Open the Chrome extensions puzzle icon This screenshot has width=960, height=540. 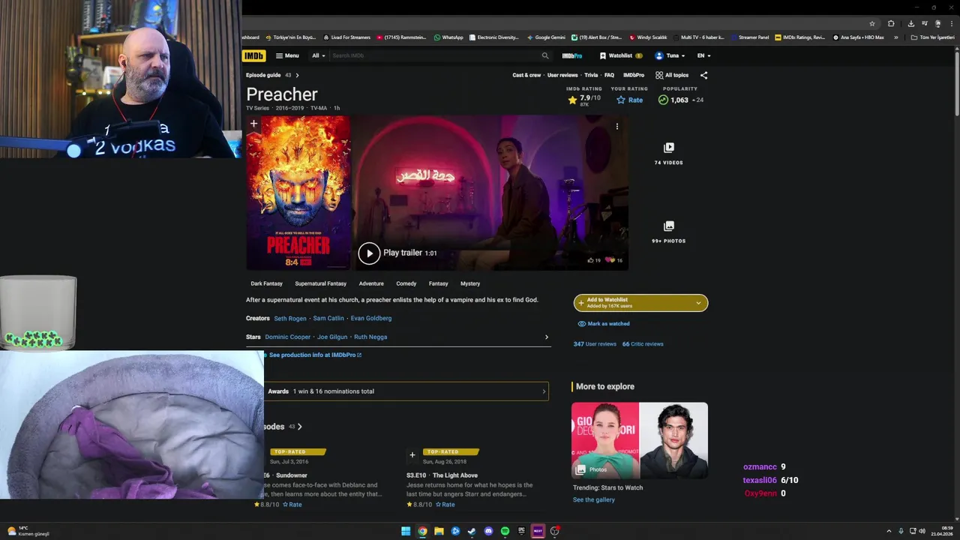pyautogui.click(x=891, y=23)
